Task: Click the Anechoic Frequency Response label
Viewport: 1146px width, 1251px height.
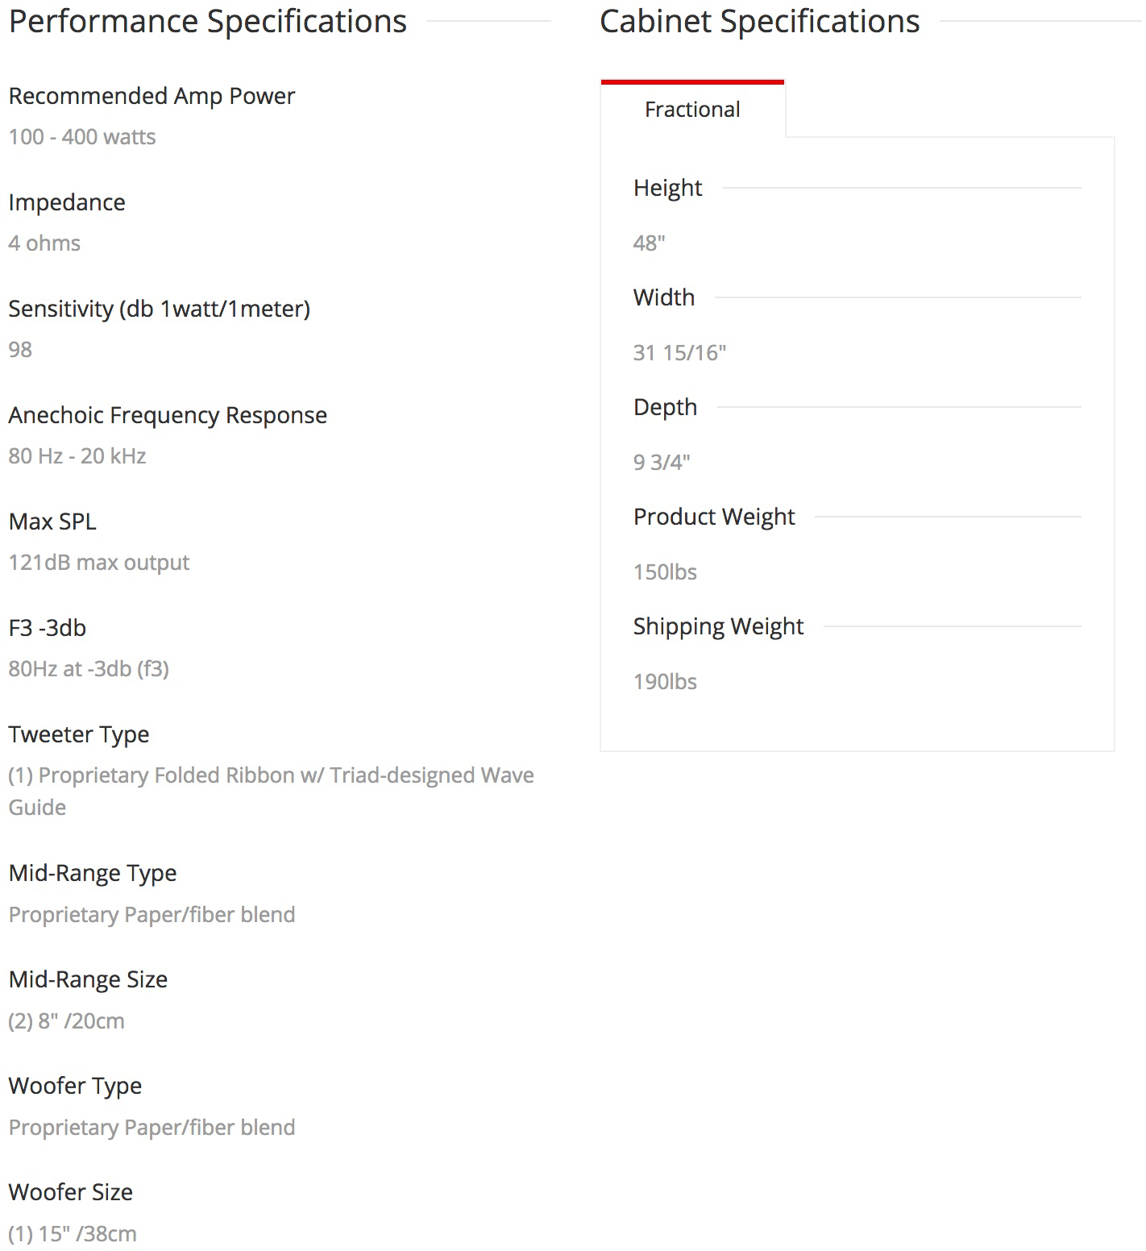Action: click(168, 415)
